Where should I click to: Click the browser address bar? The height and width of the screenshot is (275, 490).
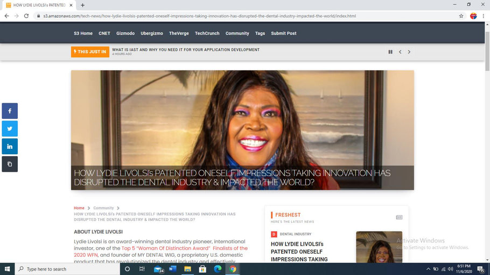coord(247,16)
